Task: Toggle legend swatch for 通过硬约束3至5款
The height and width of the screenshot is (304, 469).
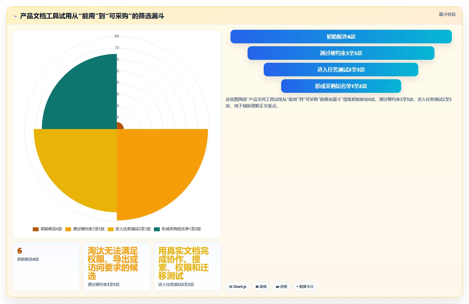Action: pos(68,229)
